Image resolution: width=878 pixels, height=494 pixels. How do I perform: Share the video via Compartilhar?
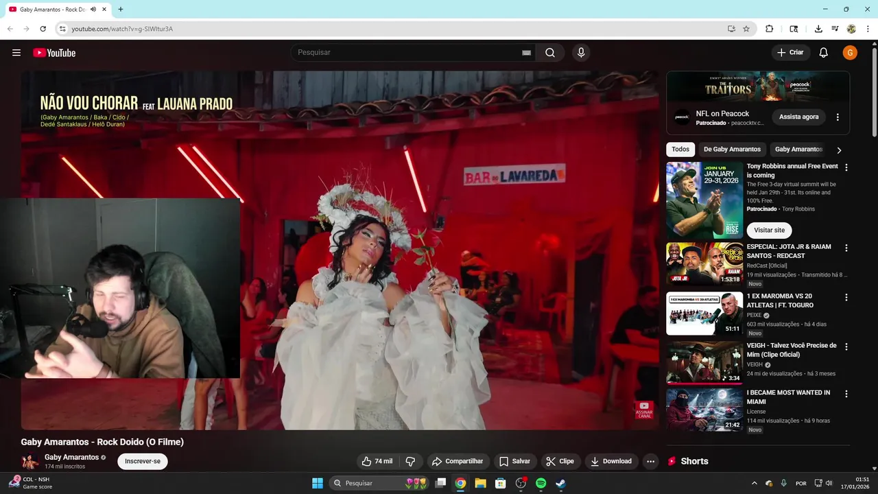pos(458,461)
